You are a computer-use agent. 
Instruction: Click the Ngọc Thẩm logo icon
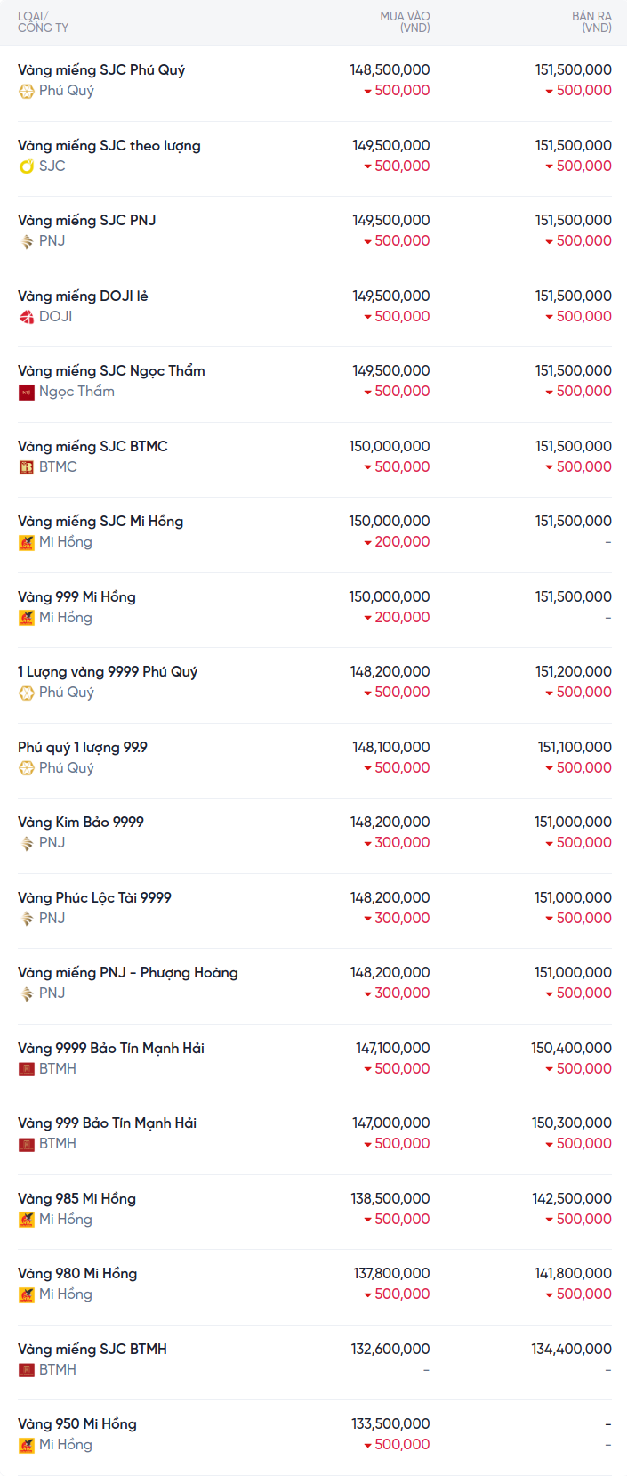coord(27,392)
